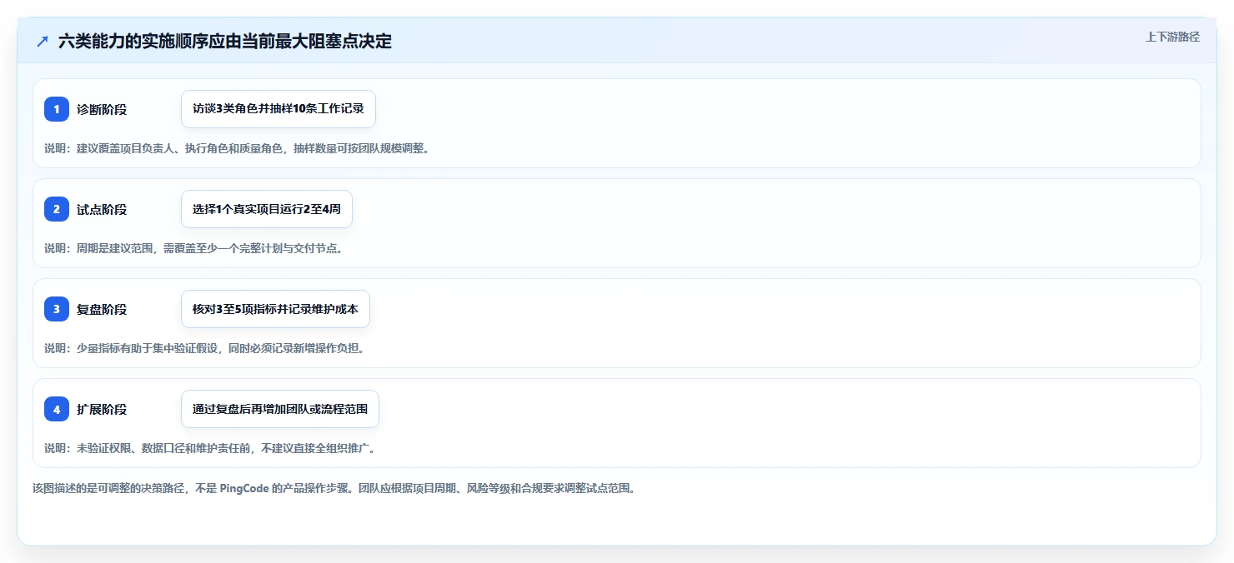Click the note starting 说明：未验证权限

point(210,448)
